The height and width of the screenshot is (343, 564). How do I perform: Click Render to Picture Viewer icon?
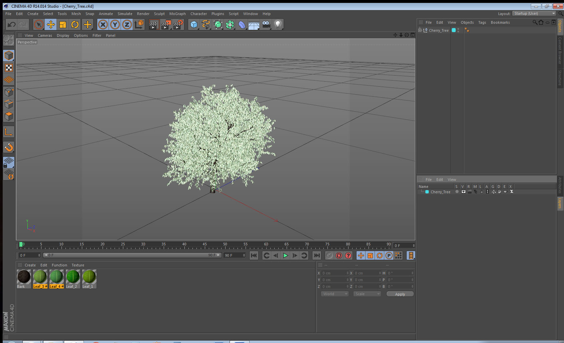tap(166, 24)
